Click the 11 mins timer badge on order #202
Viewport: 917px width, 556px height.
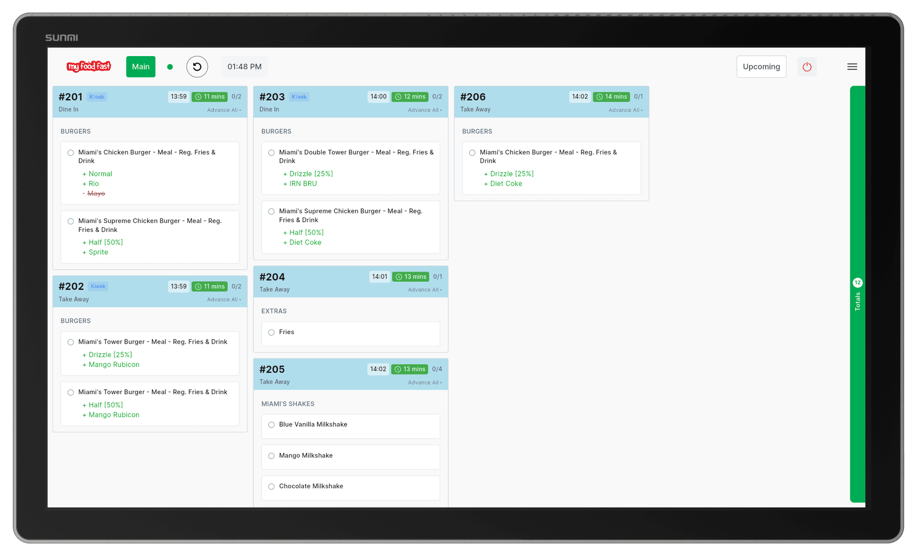[x=209, y=287]
